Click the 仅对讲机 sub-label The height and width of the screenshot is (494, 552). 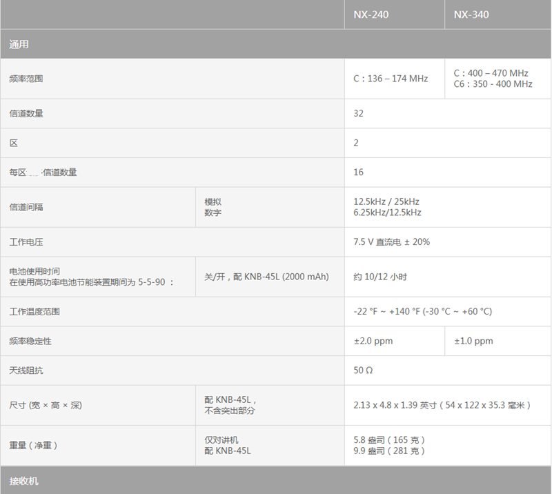click(221, 440)
